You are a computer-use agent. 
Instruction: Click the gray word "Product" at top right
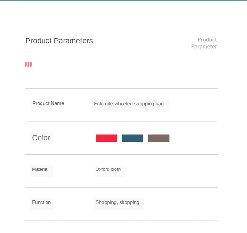click(x=207, y=40)
